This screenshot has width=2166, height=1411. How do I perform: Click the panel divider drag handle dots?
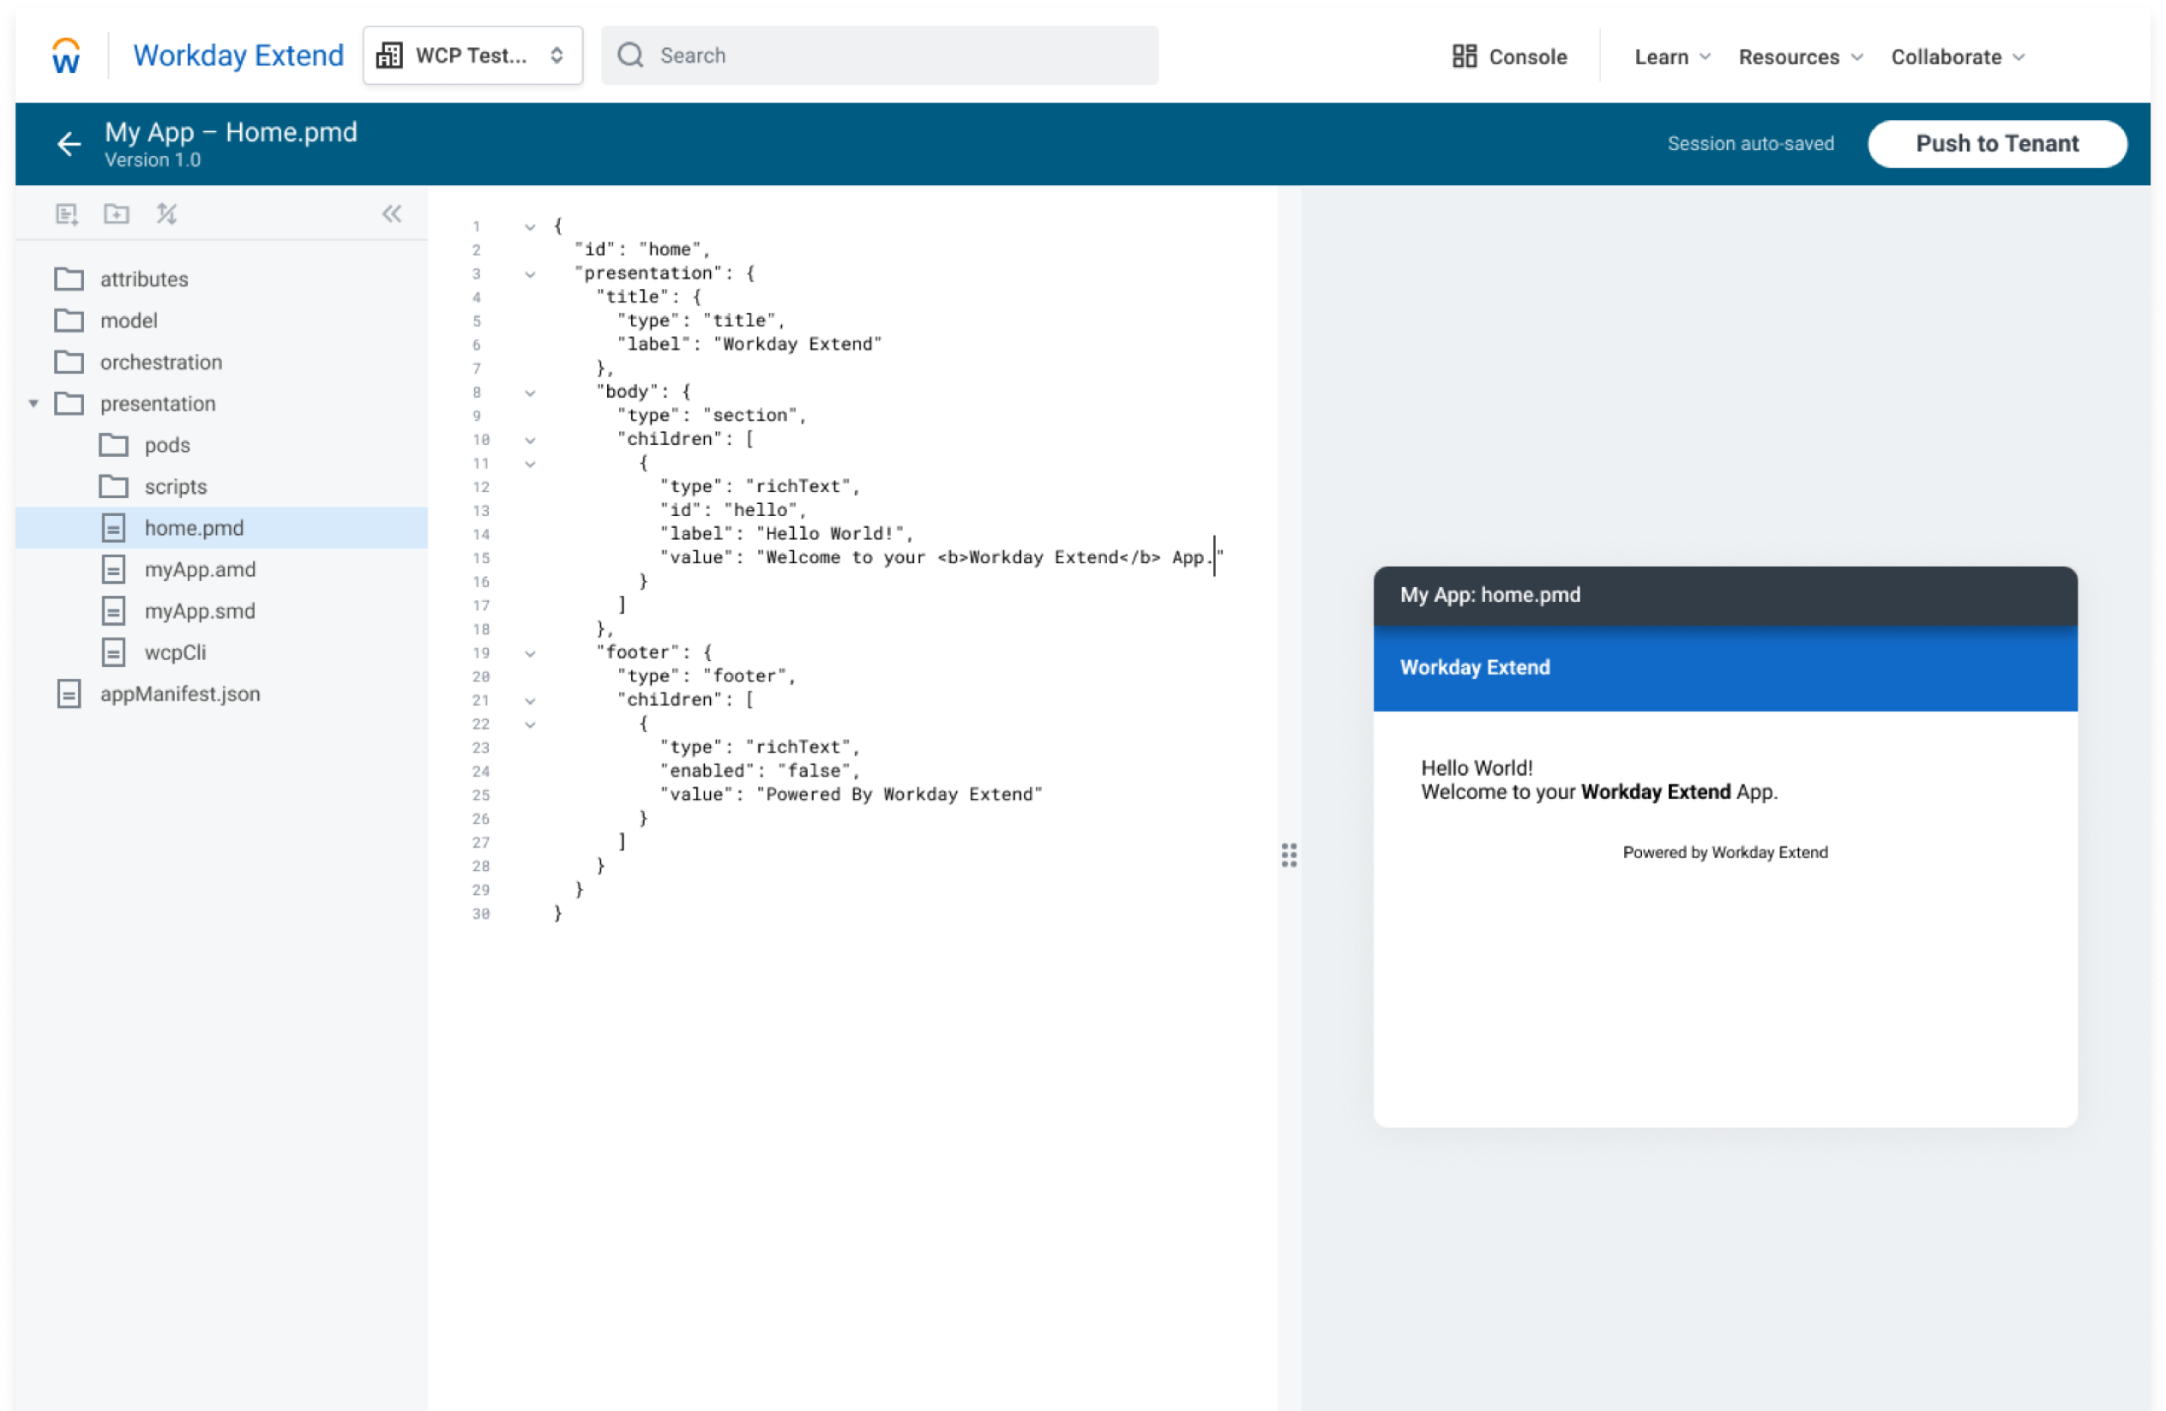pyautogui.click(x=1289, y=856)
